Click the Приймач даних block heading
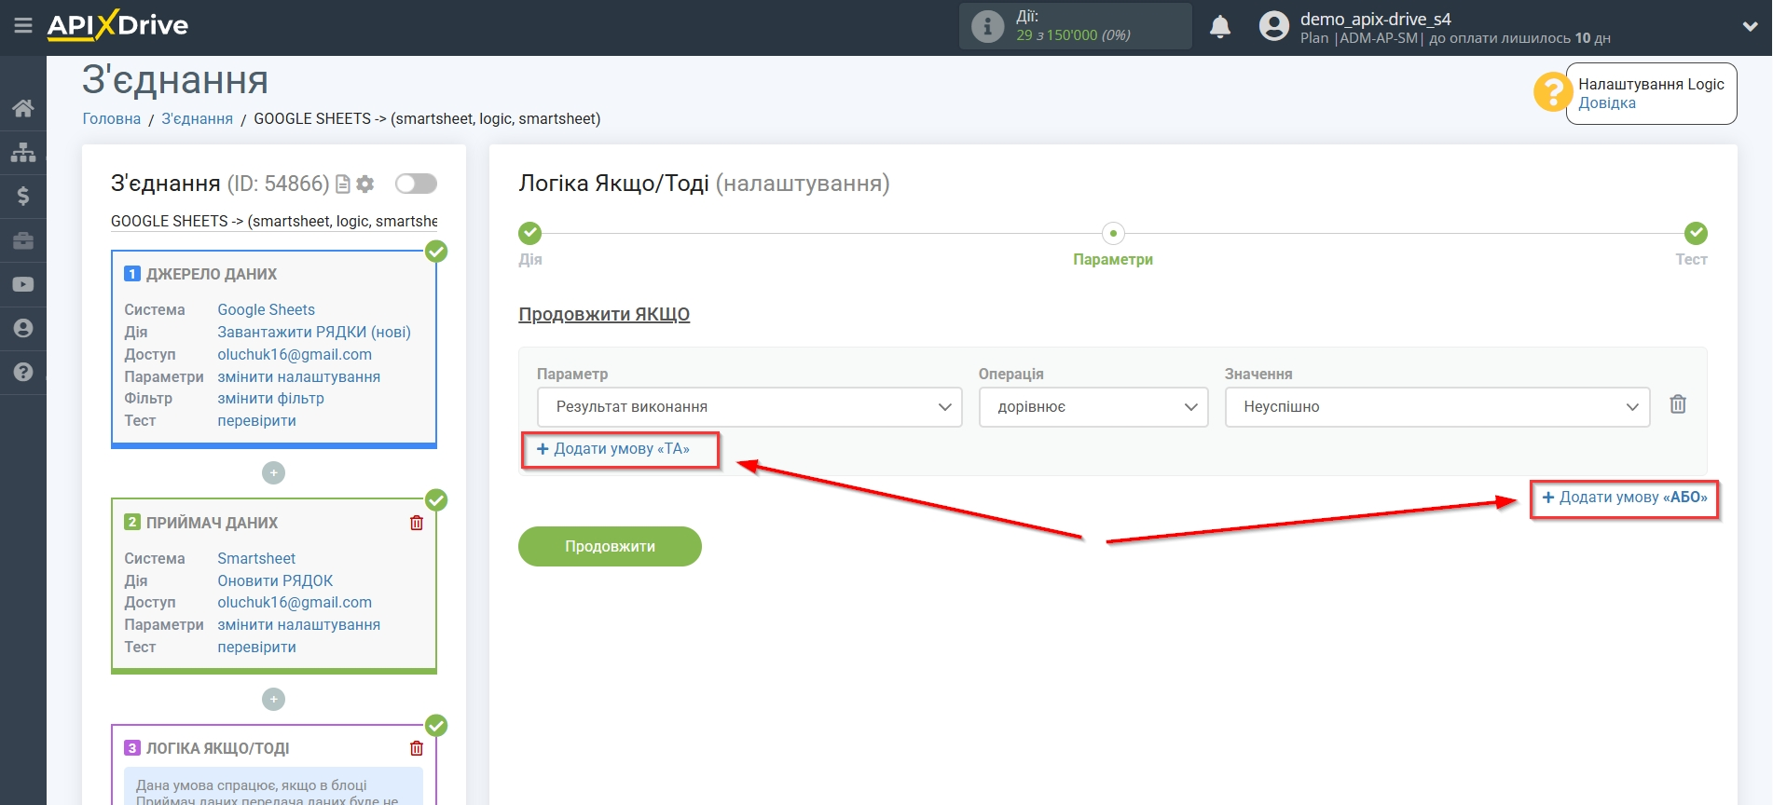Viewport: 1773px width, 805px height. (213, 523)
